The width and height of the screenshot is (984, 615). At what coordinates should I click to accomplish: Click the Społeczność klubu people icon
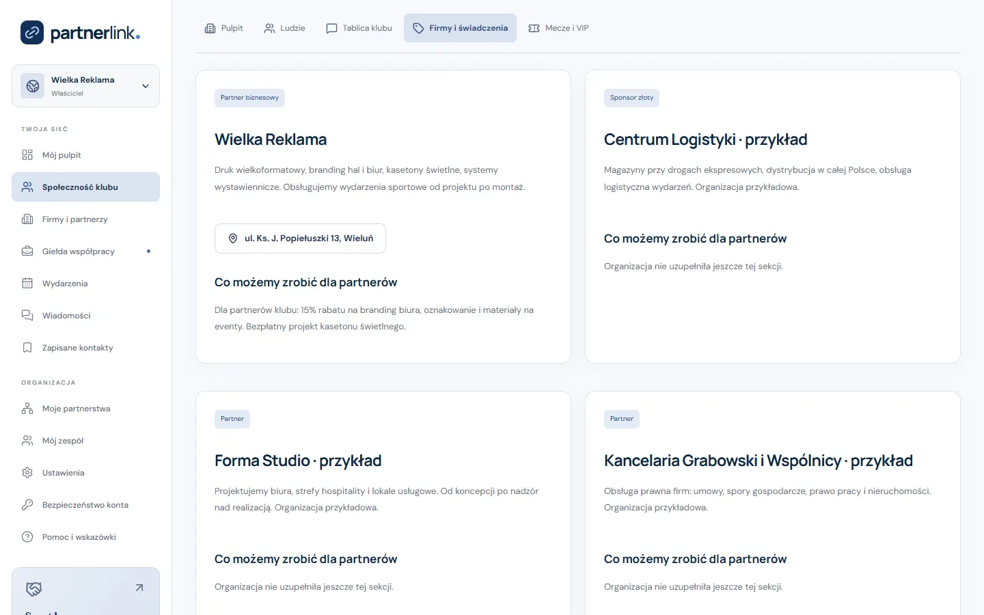click(x=27, y=187)
